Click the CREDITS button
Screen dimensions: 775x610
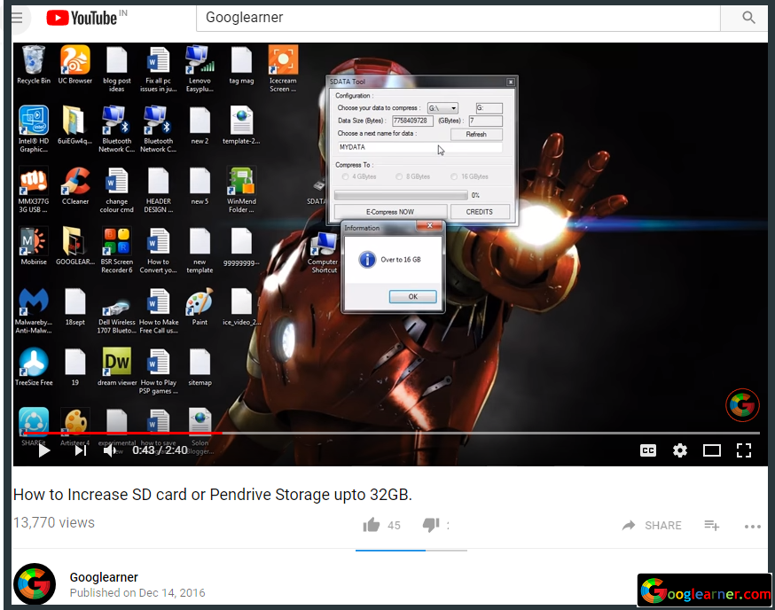click(480, 212)
